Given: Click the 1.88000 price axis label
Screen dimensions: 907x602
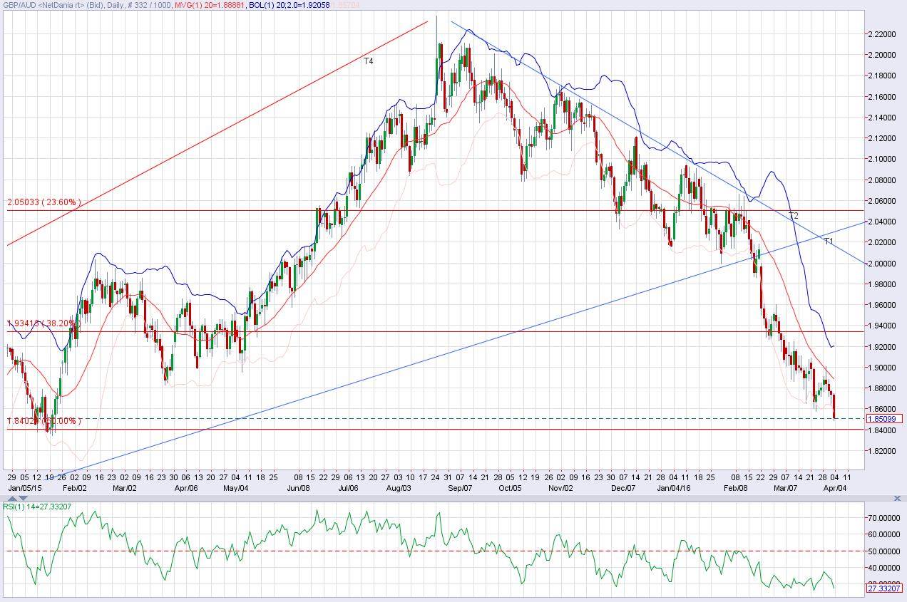Looking at the screenshot, I should click(883, 388).
